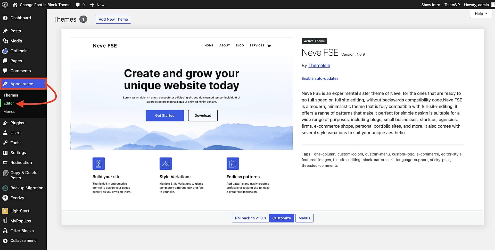Click the Otter Blocks icon

pyautogui.click(x=5, y=231)
